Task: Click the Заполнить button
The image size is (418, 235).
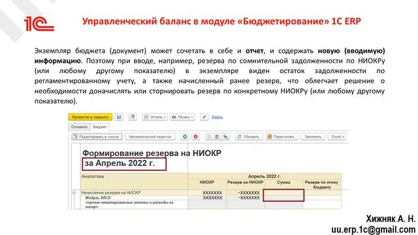Action: pyautogui.click(x=313, y=136)
